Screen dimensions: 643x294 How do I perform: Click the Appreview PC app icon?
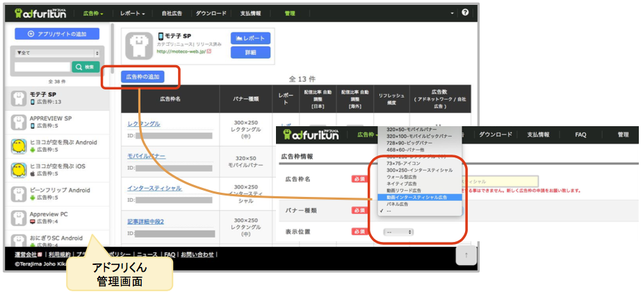pyautogui.click(x=19, y=218)
